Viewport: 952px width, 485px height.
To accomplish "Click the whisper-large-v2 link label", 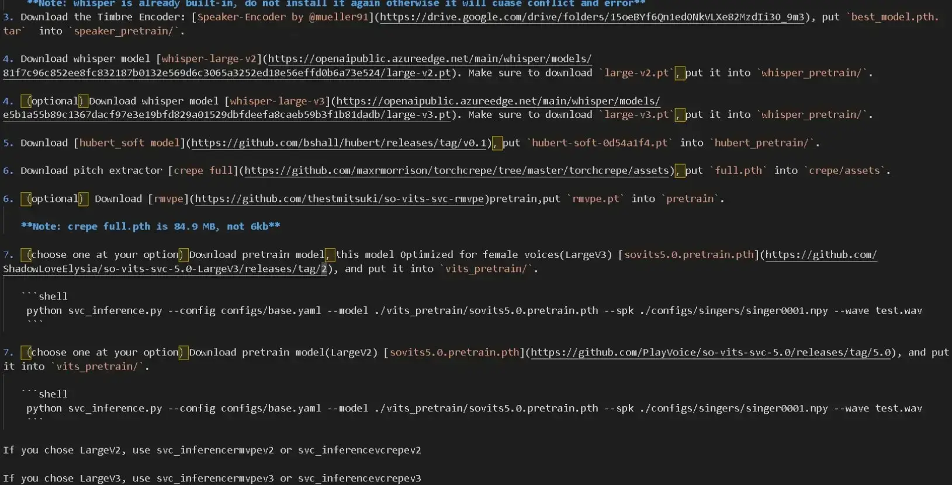I will click(x=209, y=58).
